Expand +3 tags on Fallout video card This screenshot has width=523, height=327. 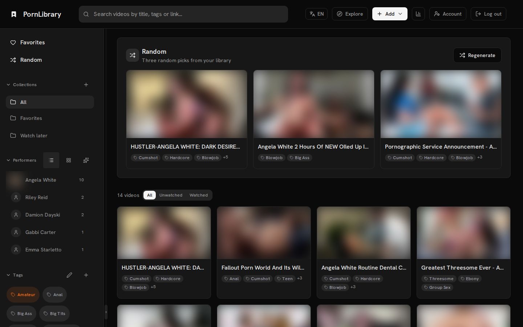tap(300, 278)
